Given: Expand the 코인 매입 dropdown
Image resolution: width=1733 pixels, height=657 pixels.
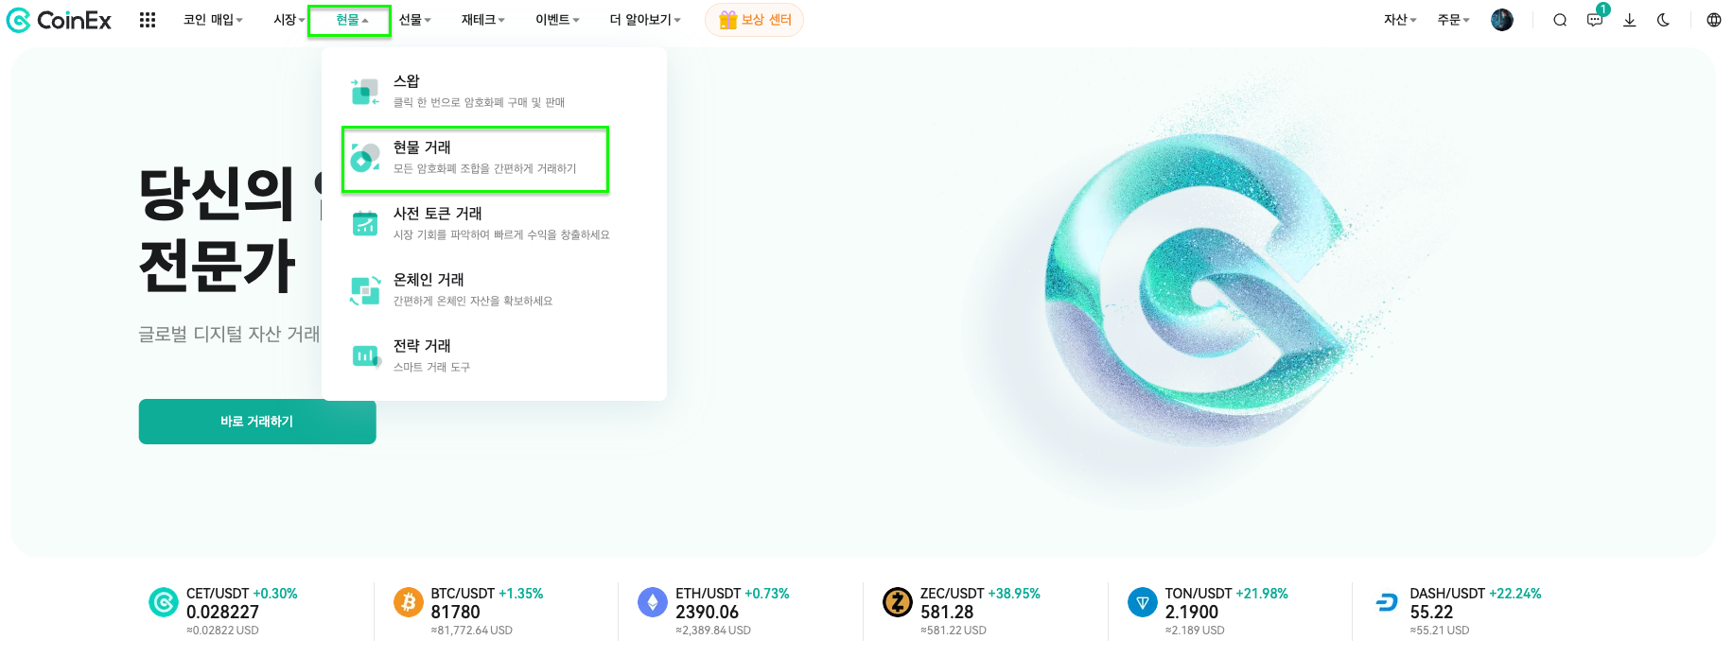Looking at the screenshot, I should (213, 20).
